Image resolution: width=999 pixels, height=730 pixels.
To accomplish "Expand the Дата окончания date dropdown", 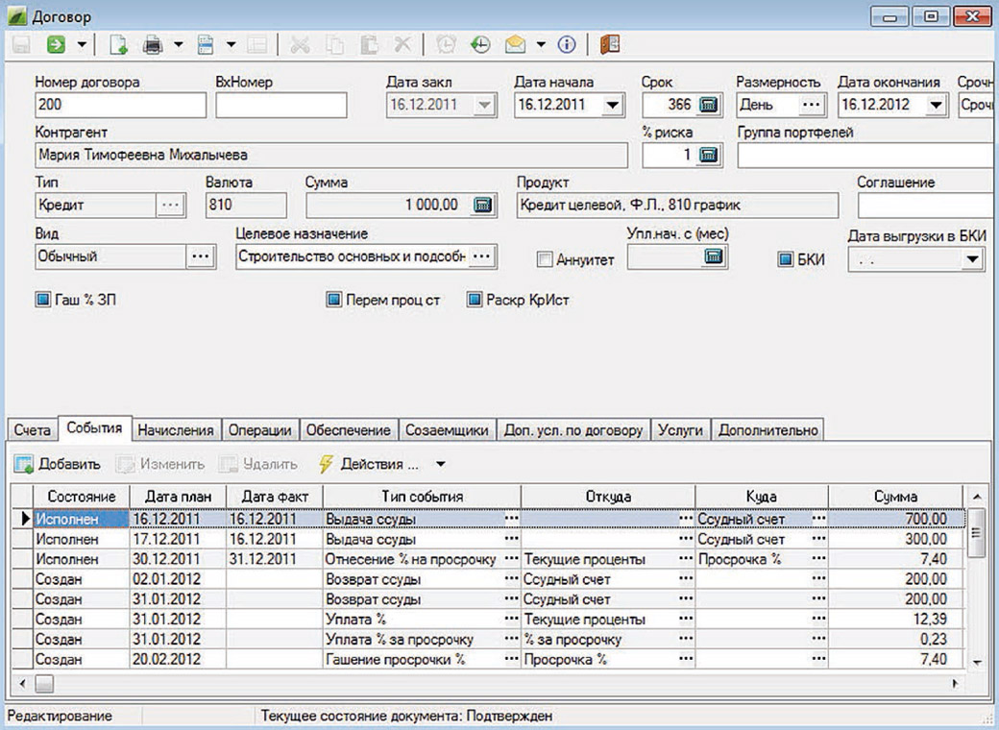I will click(x=937, y=105).
